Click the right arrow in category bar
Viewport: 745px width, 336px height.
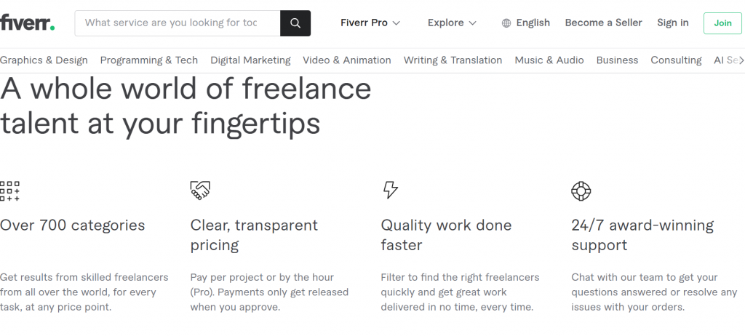tap(741, 60)
